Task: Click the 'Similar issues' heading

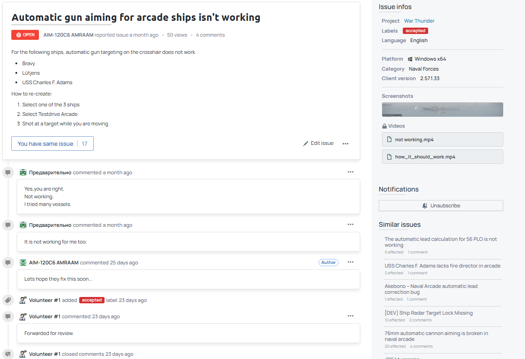Action: 400,225
